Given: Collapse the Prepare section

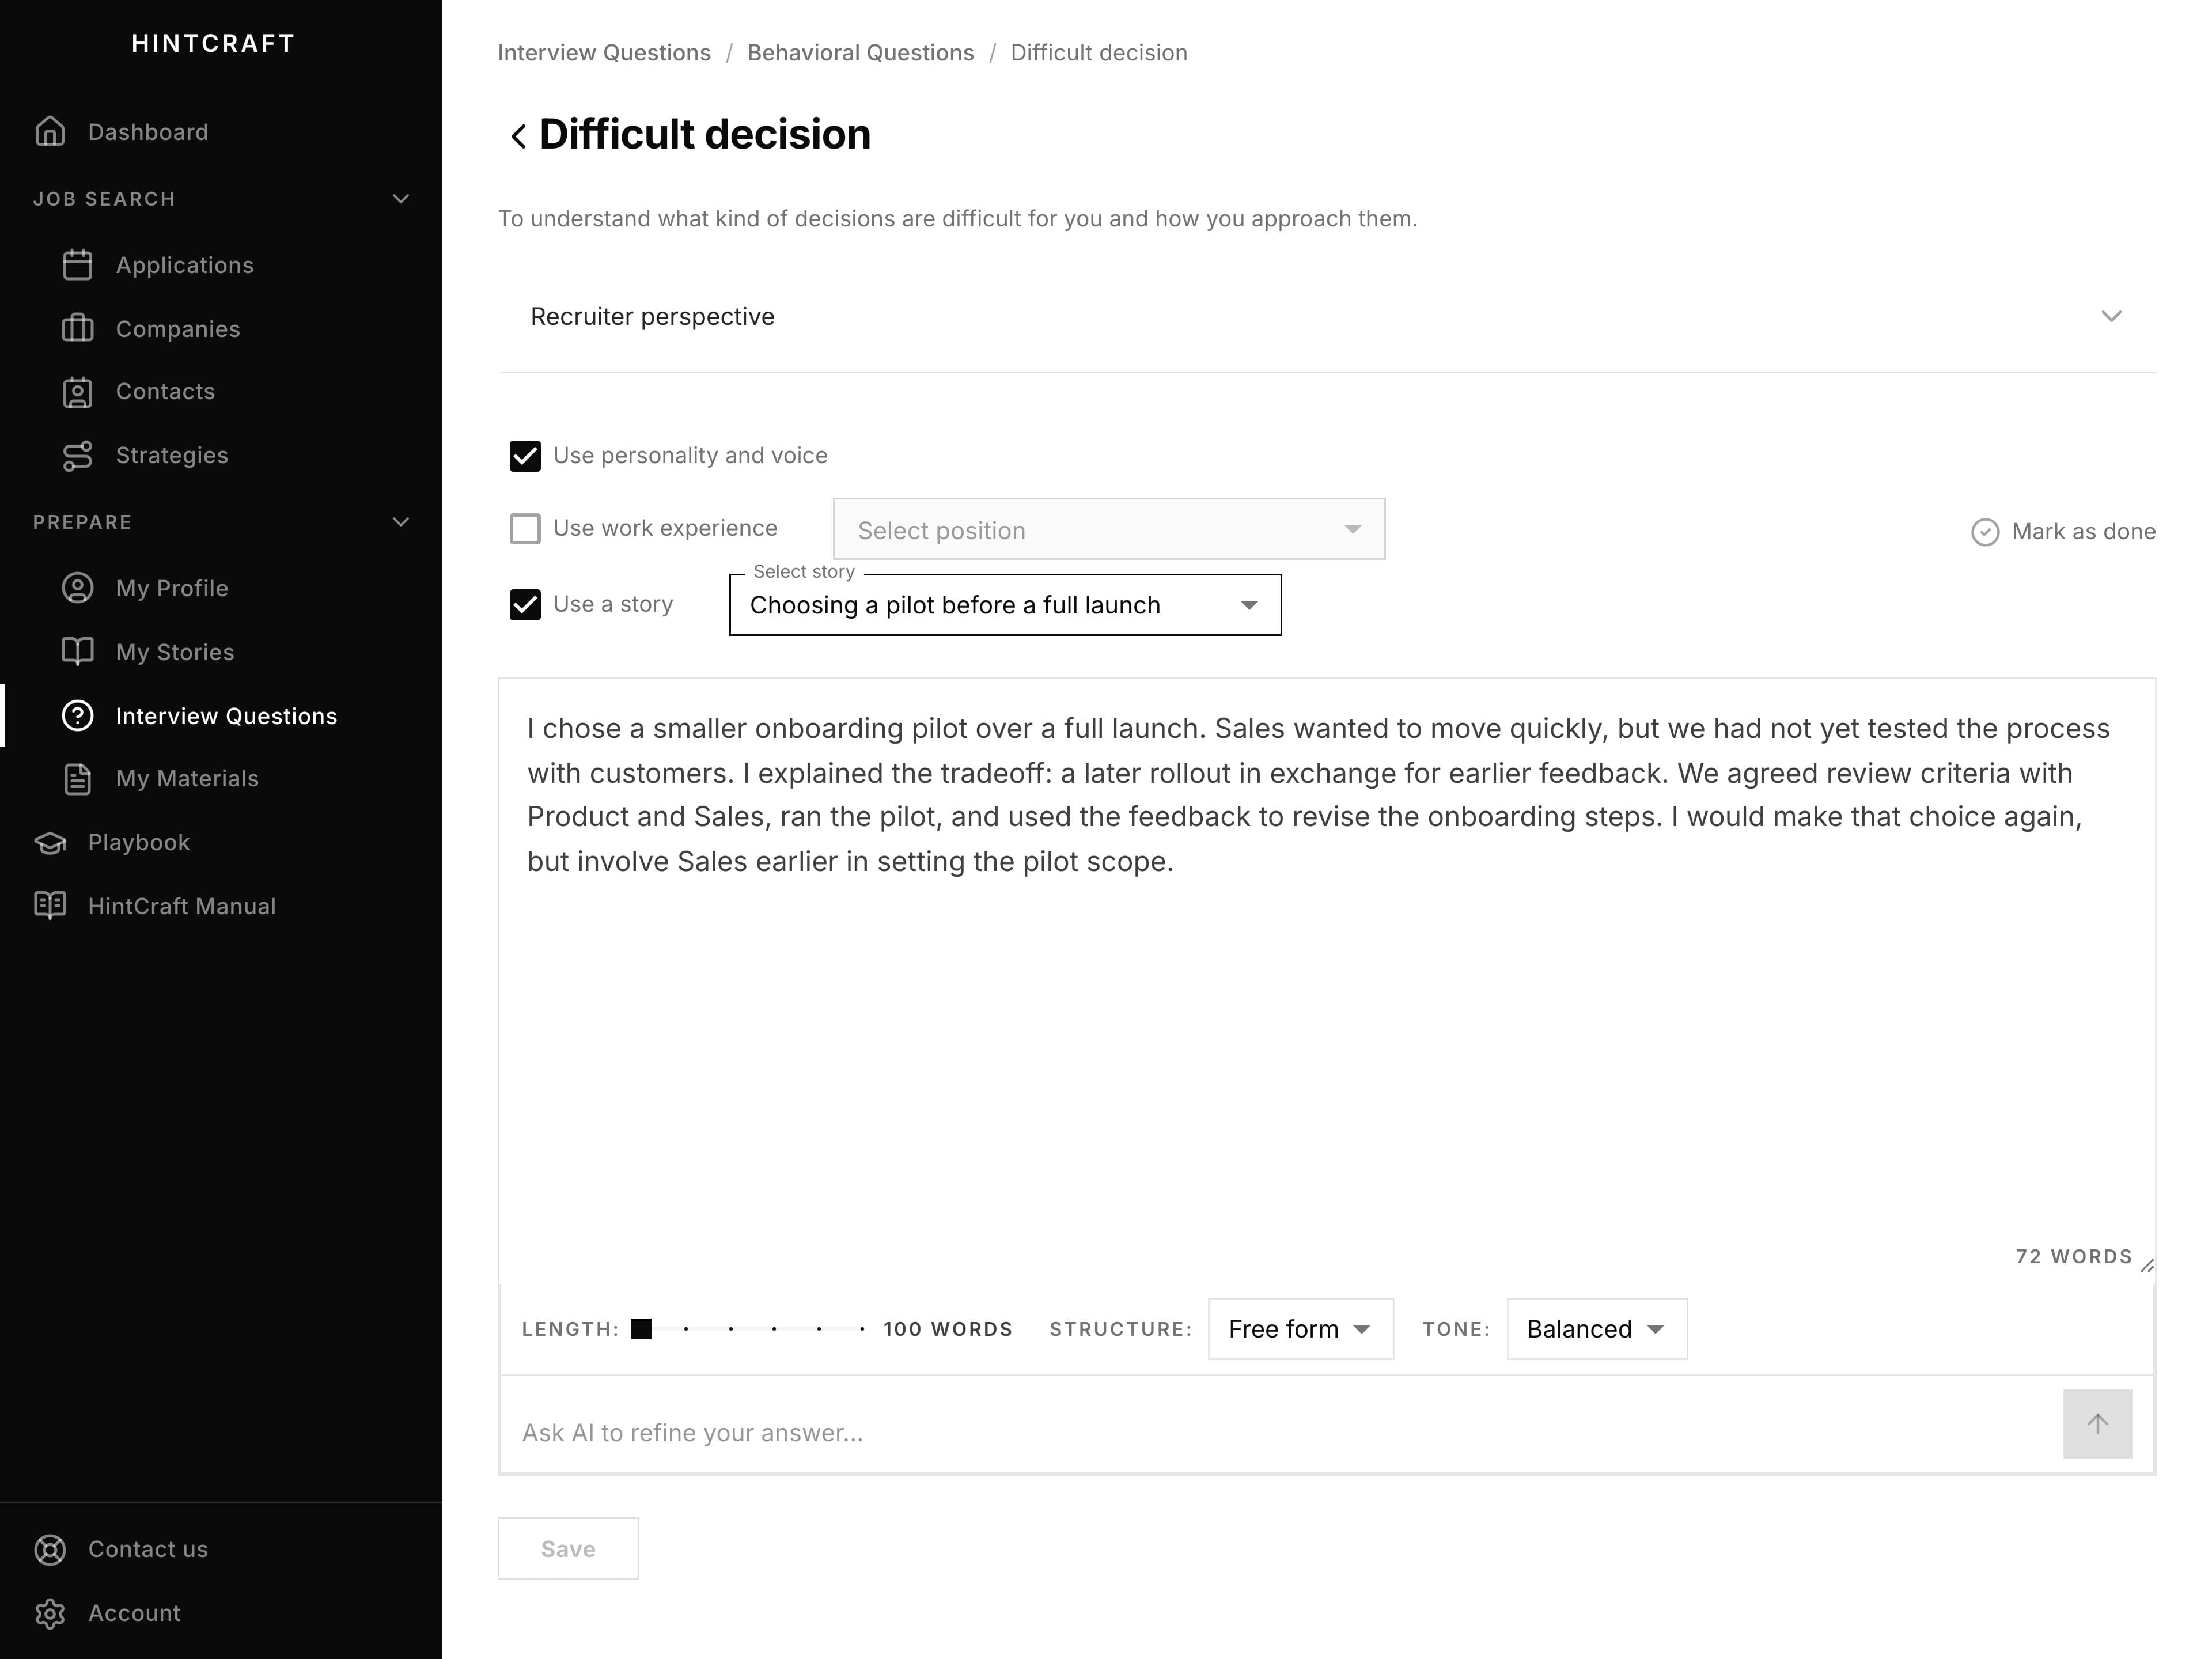Looking at the screenshot, I should (401, 522).
